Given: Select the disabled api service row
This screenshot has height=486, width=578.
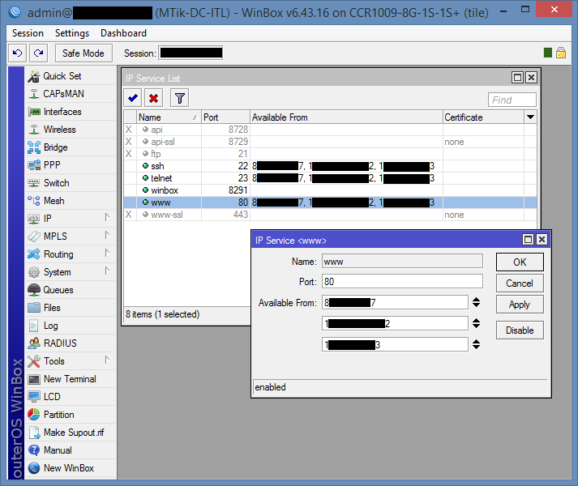Looking at the screenshot, I should [x=330, y=130].
